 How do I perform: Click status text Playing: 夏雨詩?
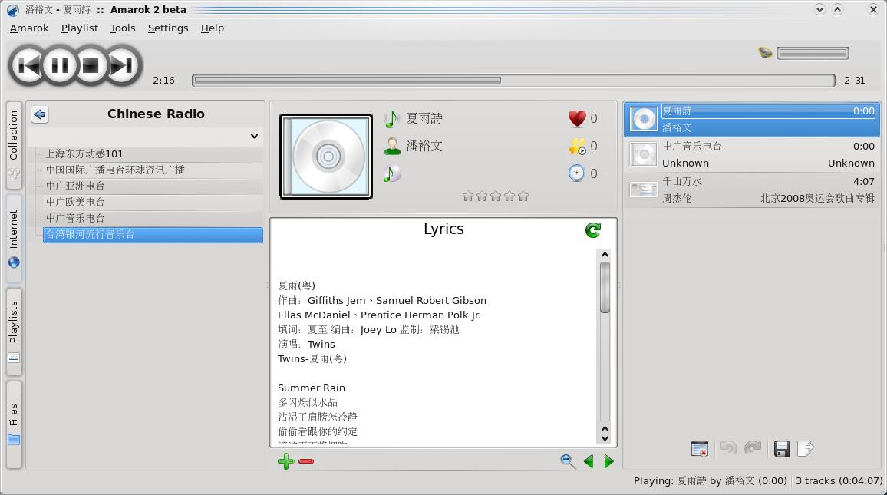[x=710, y=481]
